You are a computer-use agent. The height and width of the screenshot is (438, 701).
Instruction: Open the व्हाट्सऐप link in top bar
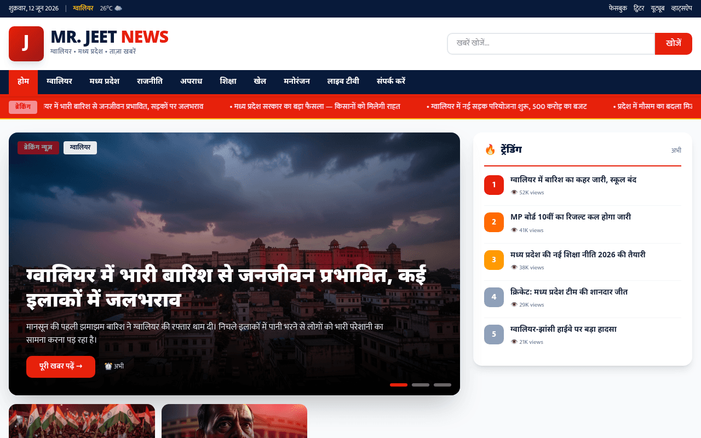pyautogui.click(x=681, y=8)
